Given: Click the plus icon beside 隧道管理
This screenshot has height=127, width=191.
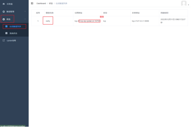Looking at the screenshot, I should pyautogui.click(x=4, y=12).
